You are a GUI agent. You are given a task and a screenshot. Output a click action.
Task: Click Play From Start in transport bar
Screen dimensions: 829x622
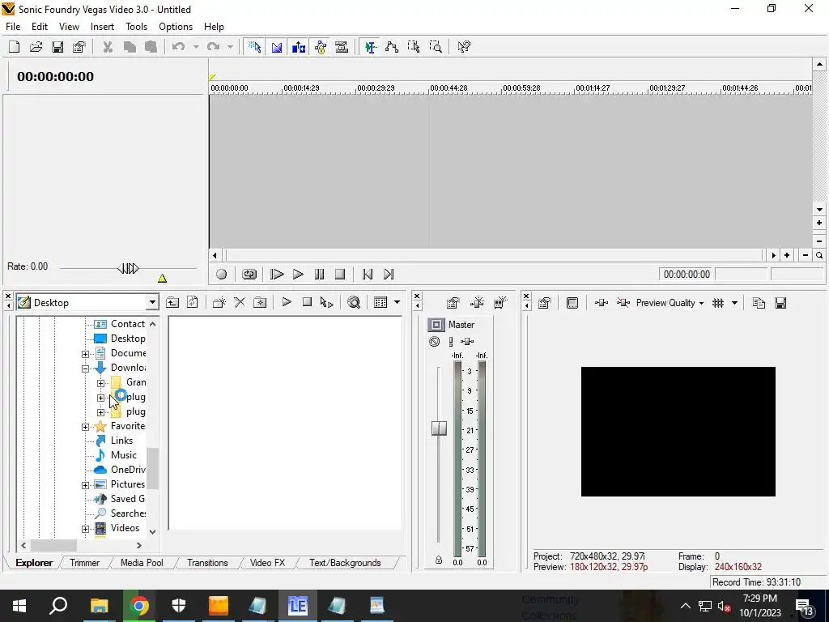tap(277, 274)
